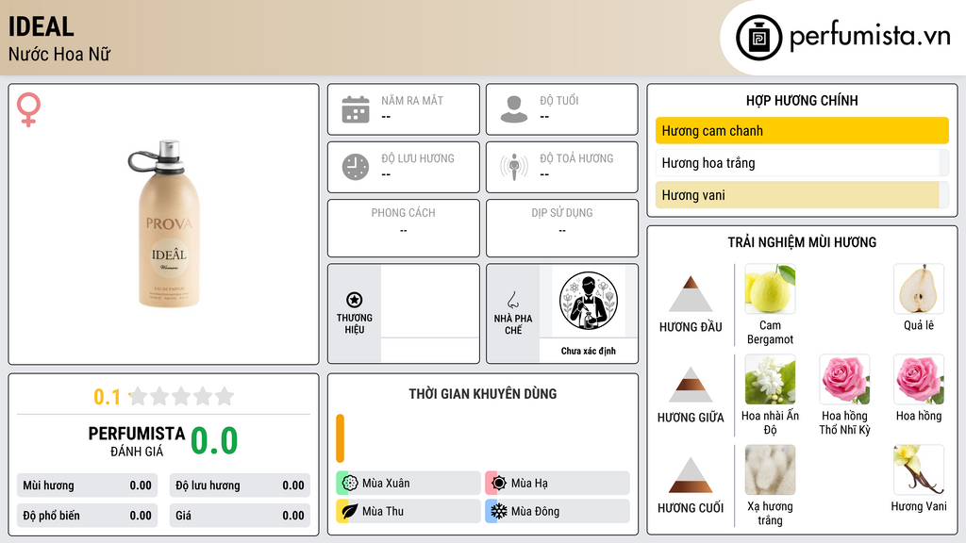Click the star badge Thương hiệu icon
Screen dimensions: 966x543
355,300
